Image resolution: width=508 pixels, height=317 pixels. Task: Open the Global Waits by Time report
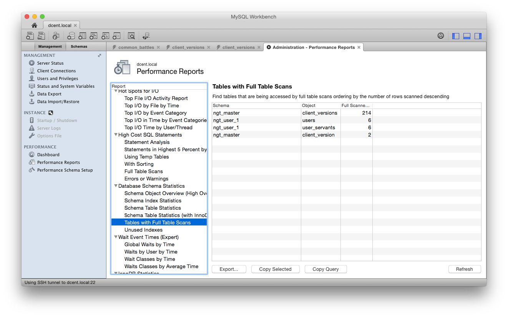(x=149, y=244)
